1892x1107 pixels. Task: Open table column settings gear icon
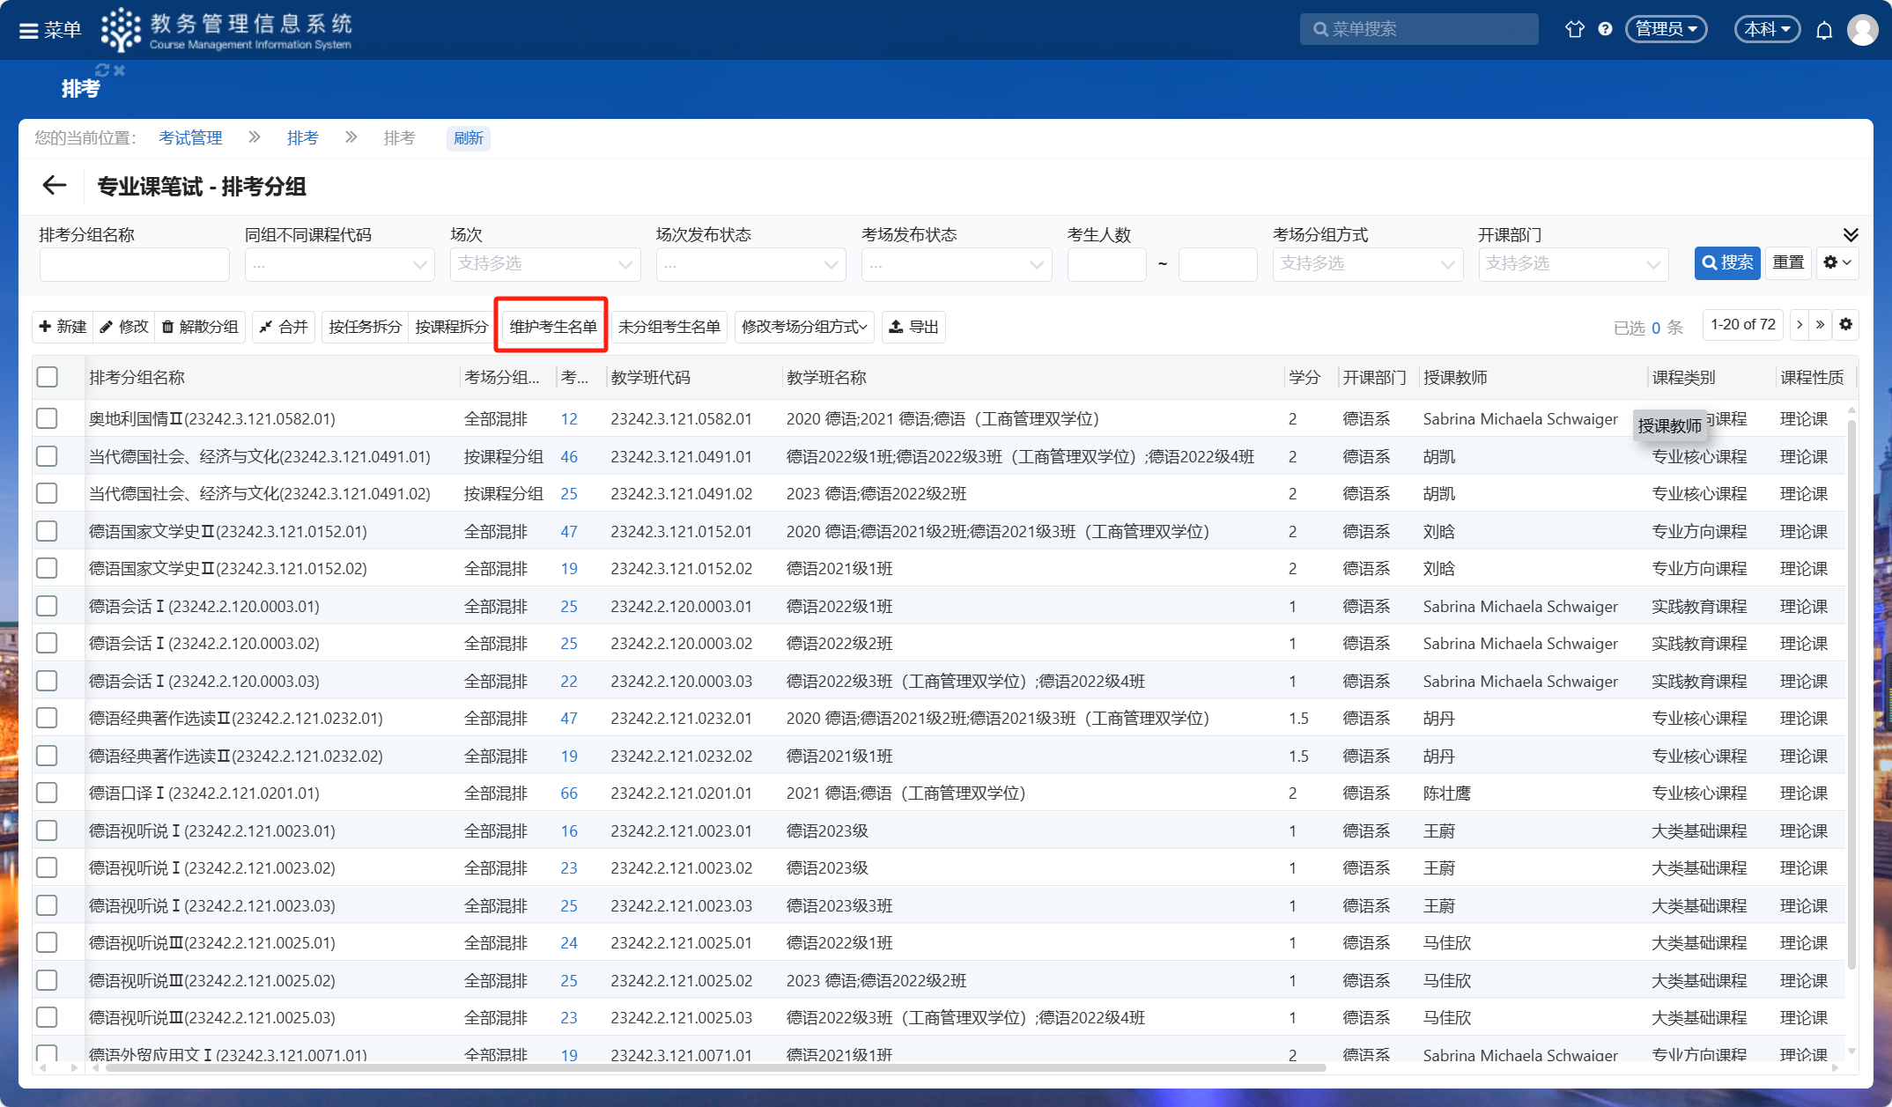(x=1846, y=325)
